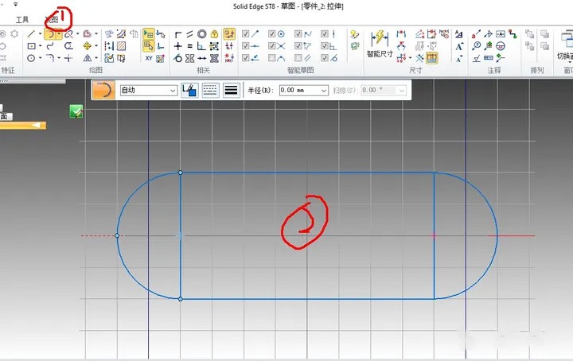Image resolution: width=573 pixels, height=361 pixels.
Task: Select the freehand Curve tool
Action: tap(50, 46)
